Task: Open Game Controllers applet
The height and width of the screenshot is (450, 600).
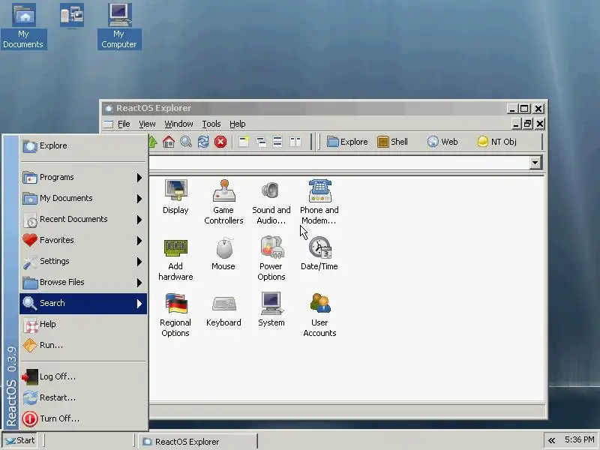Action: 223,202
